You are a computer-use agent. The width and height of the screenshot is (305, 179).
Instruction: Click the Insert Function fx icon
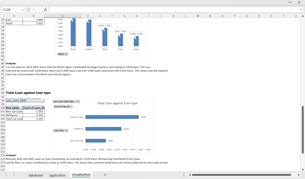[x=45, y=10]
